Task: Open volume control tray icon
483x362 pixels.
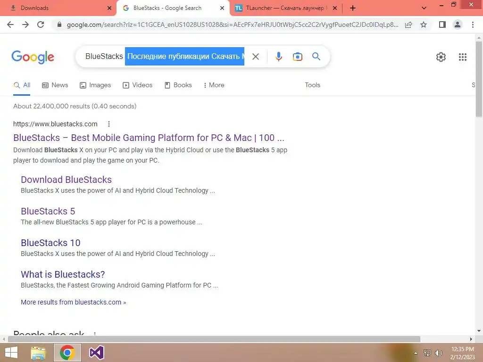Action: (x=439, y=353)
